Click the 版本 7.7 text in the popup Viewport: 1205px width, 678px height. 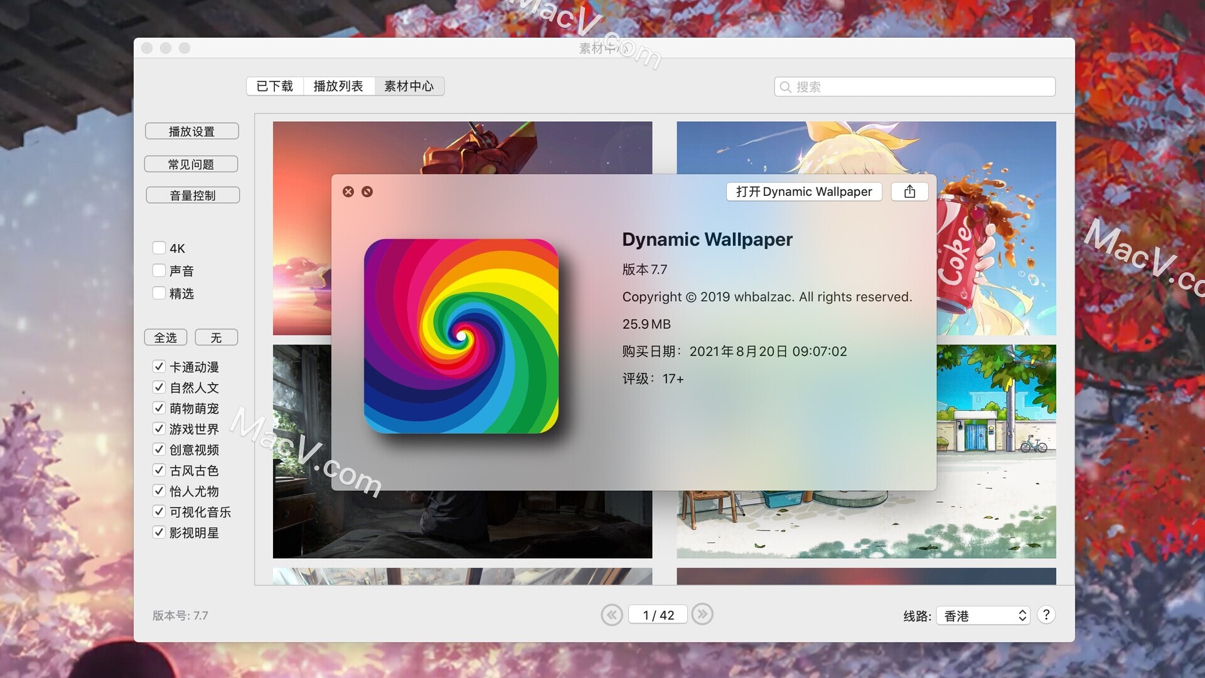point(645,269)
